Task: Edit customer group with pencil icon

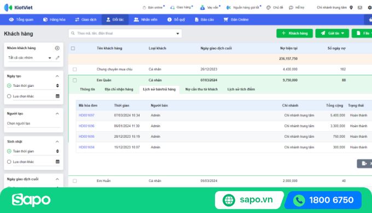Action: tap(57, 57)
